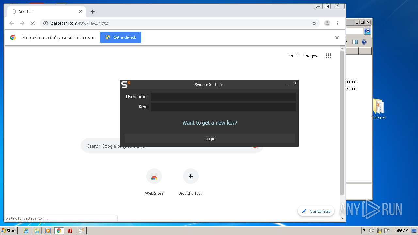
Task: Open the synapse folder on desktop
Action: [379, 109]
